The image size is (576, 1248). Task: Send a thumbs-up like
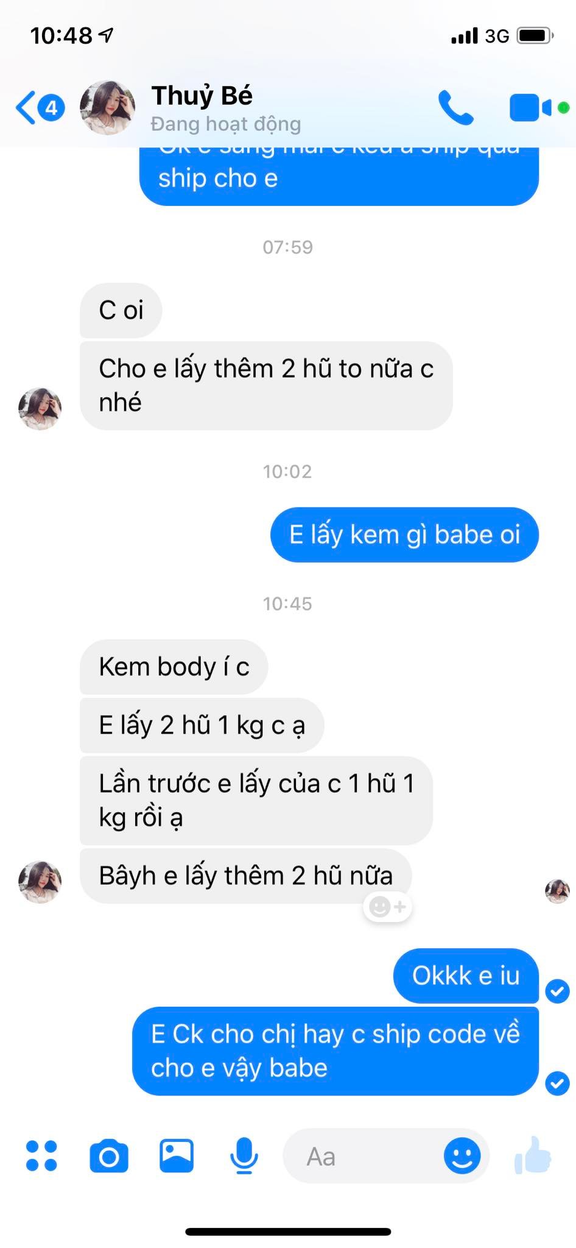coord(533,1155)
